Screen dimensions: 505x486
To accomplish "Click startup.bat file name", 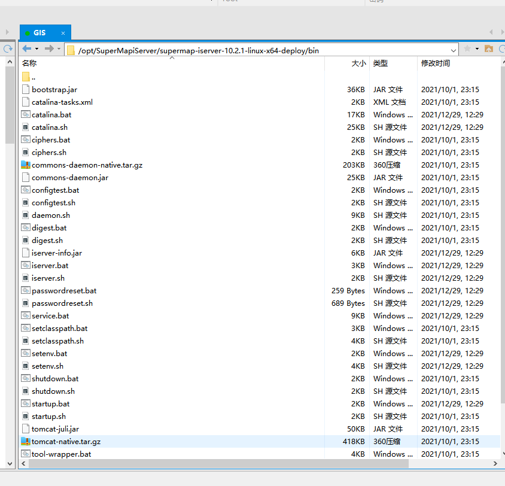I will click(x=51, y=403).
